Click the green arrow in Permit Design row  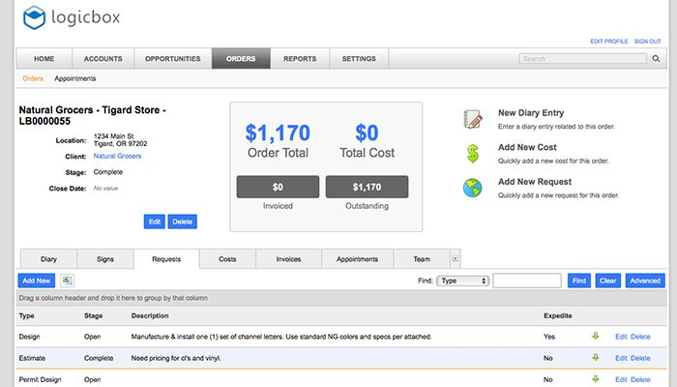coord(596,378)
